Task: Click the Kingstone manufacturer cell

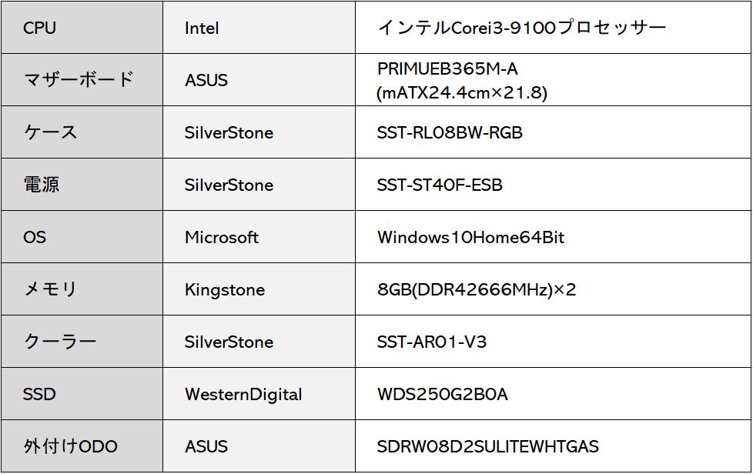Action: 259,289
